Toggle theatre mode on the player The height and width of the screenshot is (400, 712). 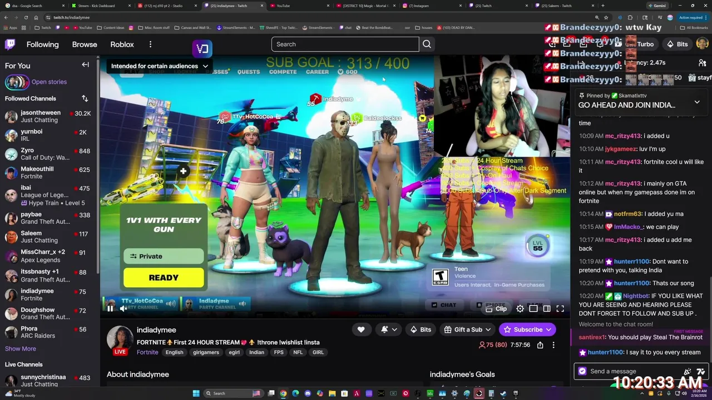click(533, 309)
